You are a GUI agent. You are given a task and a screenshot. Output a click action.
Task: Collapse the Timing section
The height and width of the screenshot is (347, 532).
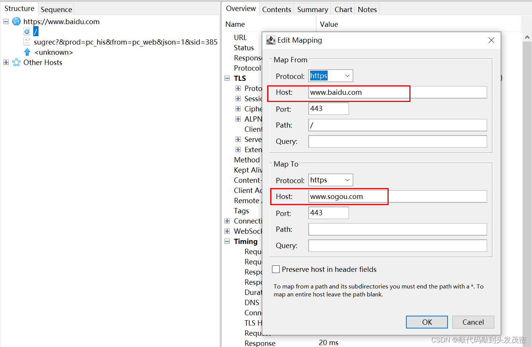[x=227, y=241]
